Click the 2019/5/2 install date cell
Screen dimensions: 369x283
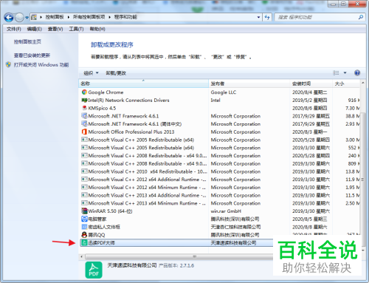tap(310, 100)
